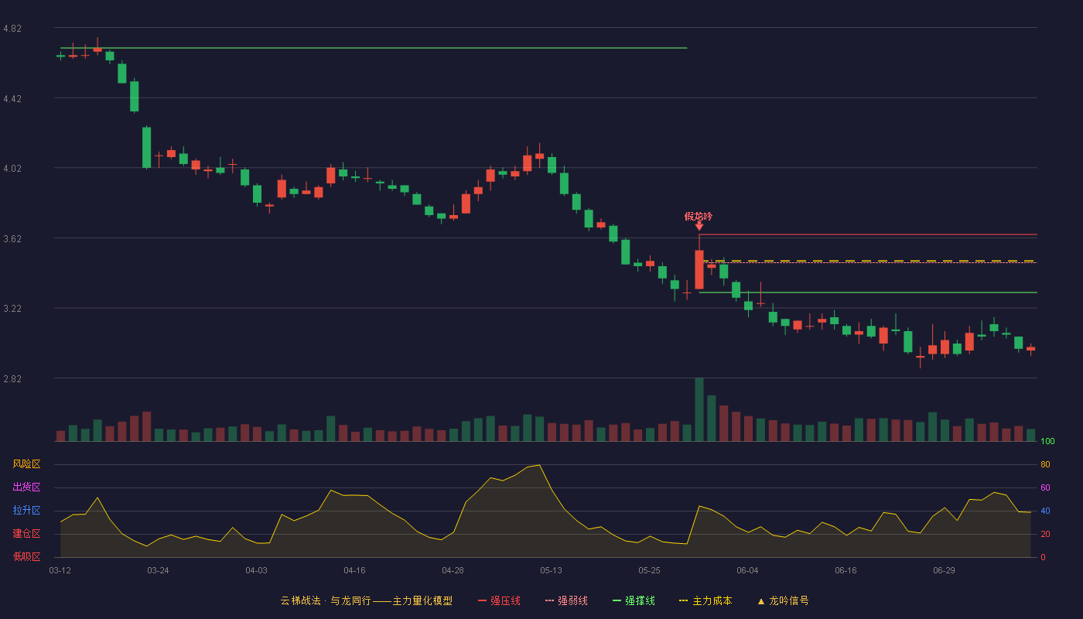Toggle the 主力成本 legend item
This screenshot has width=1083, height=619.
(705, 600)
